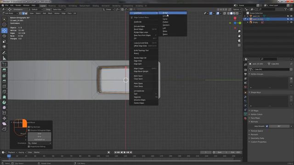This screenshot has height=165, width=294.
Task: Choose Relax in the LoopTools submenu
Action: (173, 31)
